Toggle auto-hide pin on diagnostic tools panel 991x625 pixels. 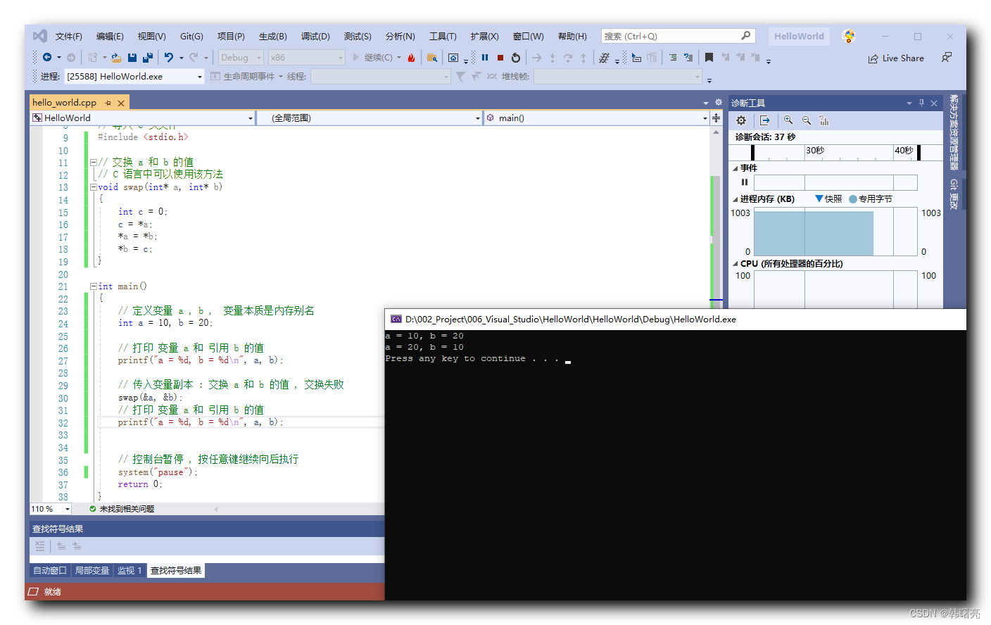click(921, 103)
